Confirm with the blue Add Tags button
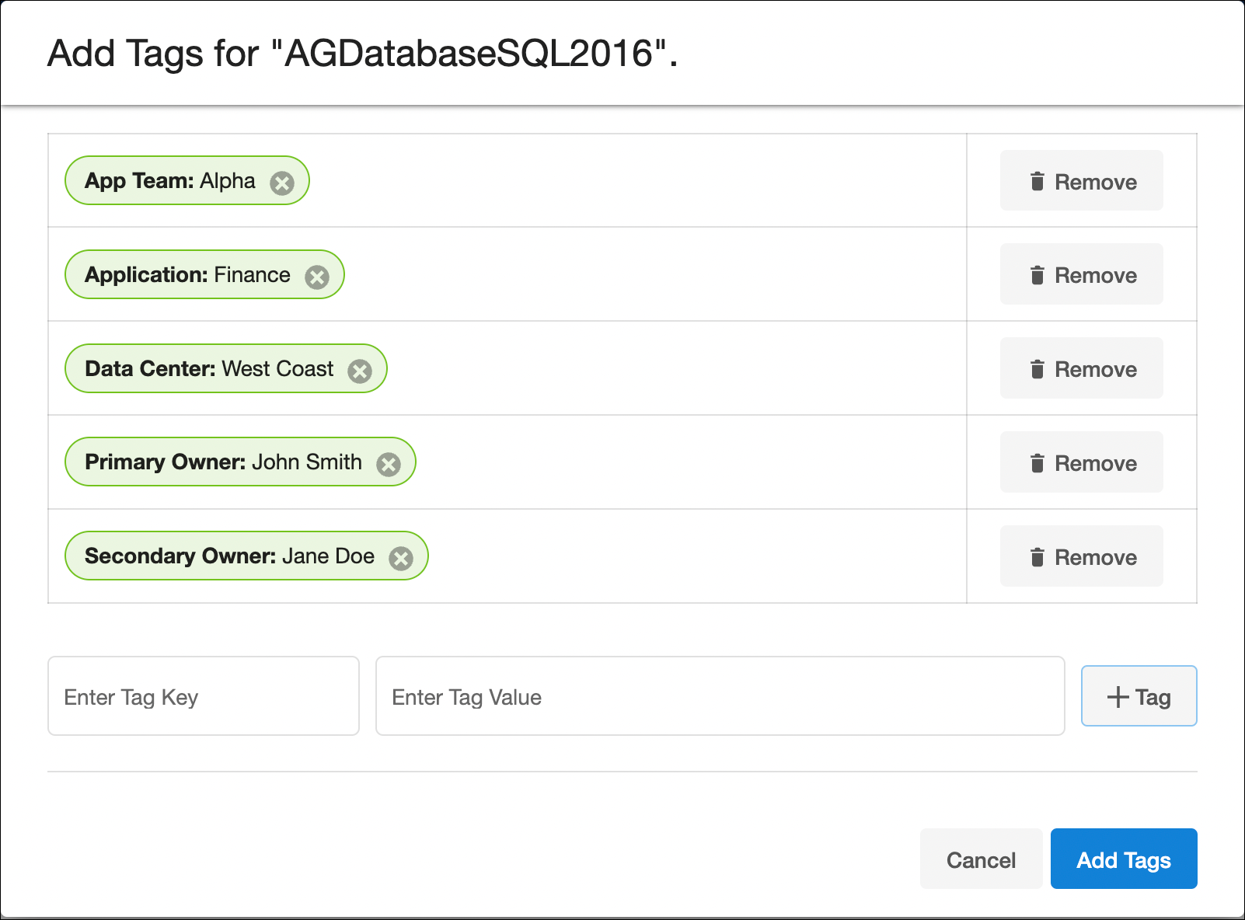The height and width of the screenshot is (920, 1245). point(1123,859)
